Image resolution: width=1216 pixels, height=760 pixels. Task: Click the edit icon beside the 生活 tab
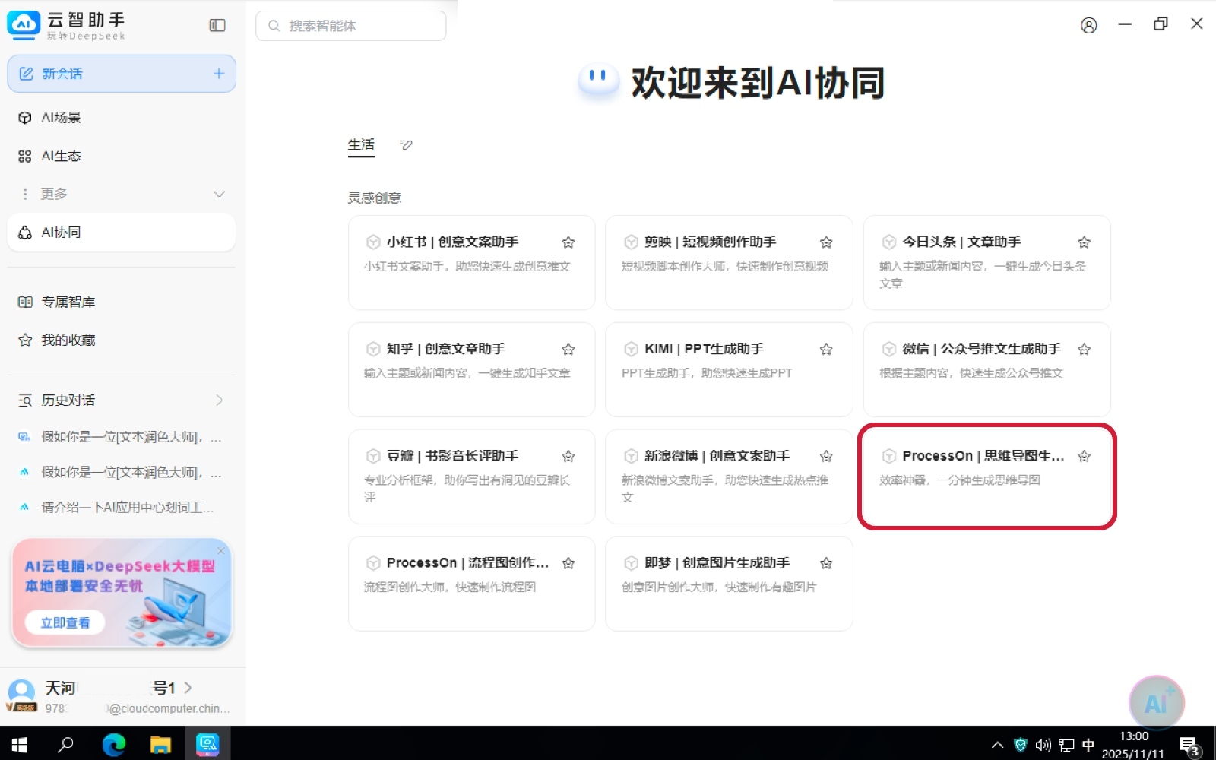tap(406, 144)
